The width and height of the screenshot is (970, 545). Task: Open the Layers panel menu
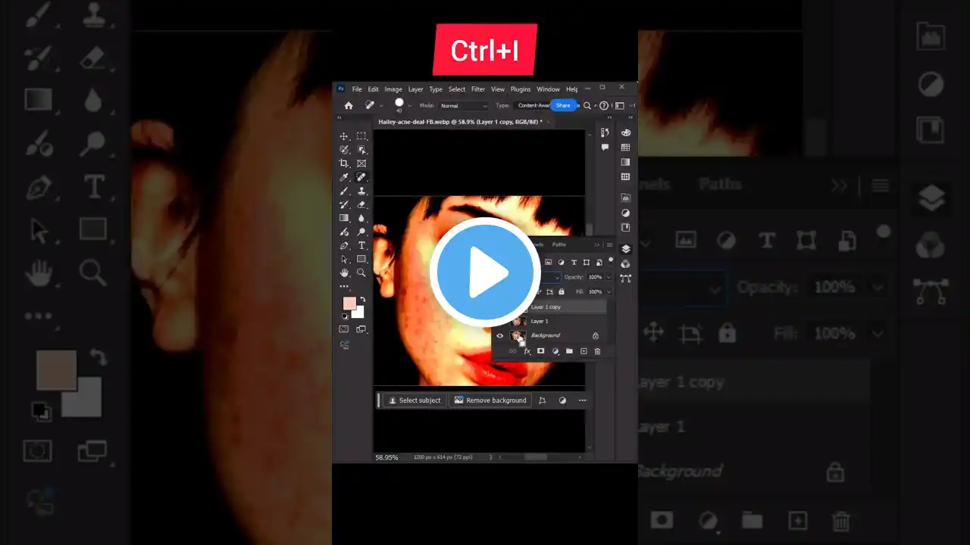(609, 244)
